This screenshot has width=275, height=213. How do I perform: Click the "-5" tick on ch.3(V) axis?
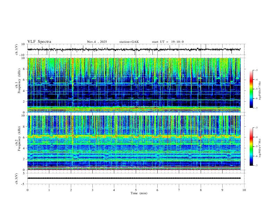[x=24, y=184]
